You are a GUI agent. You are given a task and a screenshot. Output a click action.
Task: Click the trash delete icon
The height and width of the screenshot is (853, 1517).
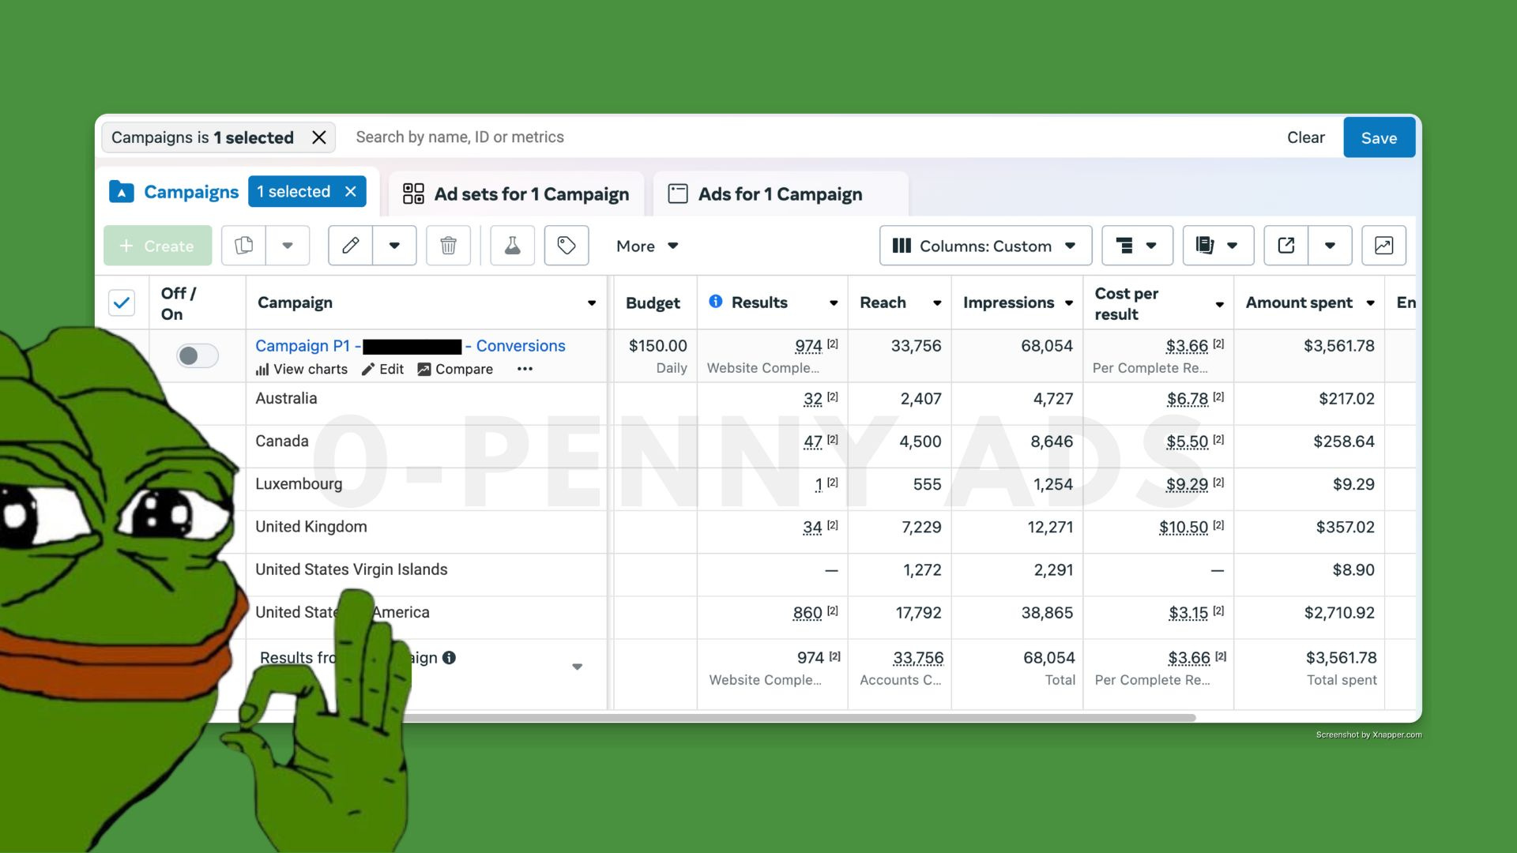pos(448,246)
